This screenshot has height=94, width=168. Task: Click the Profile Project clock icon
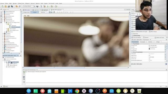pyautogui.click(x=56, y=6)
